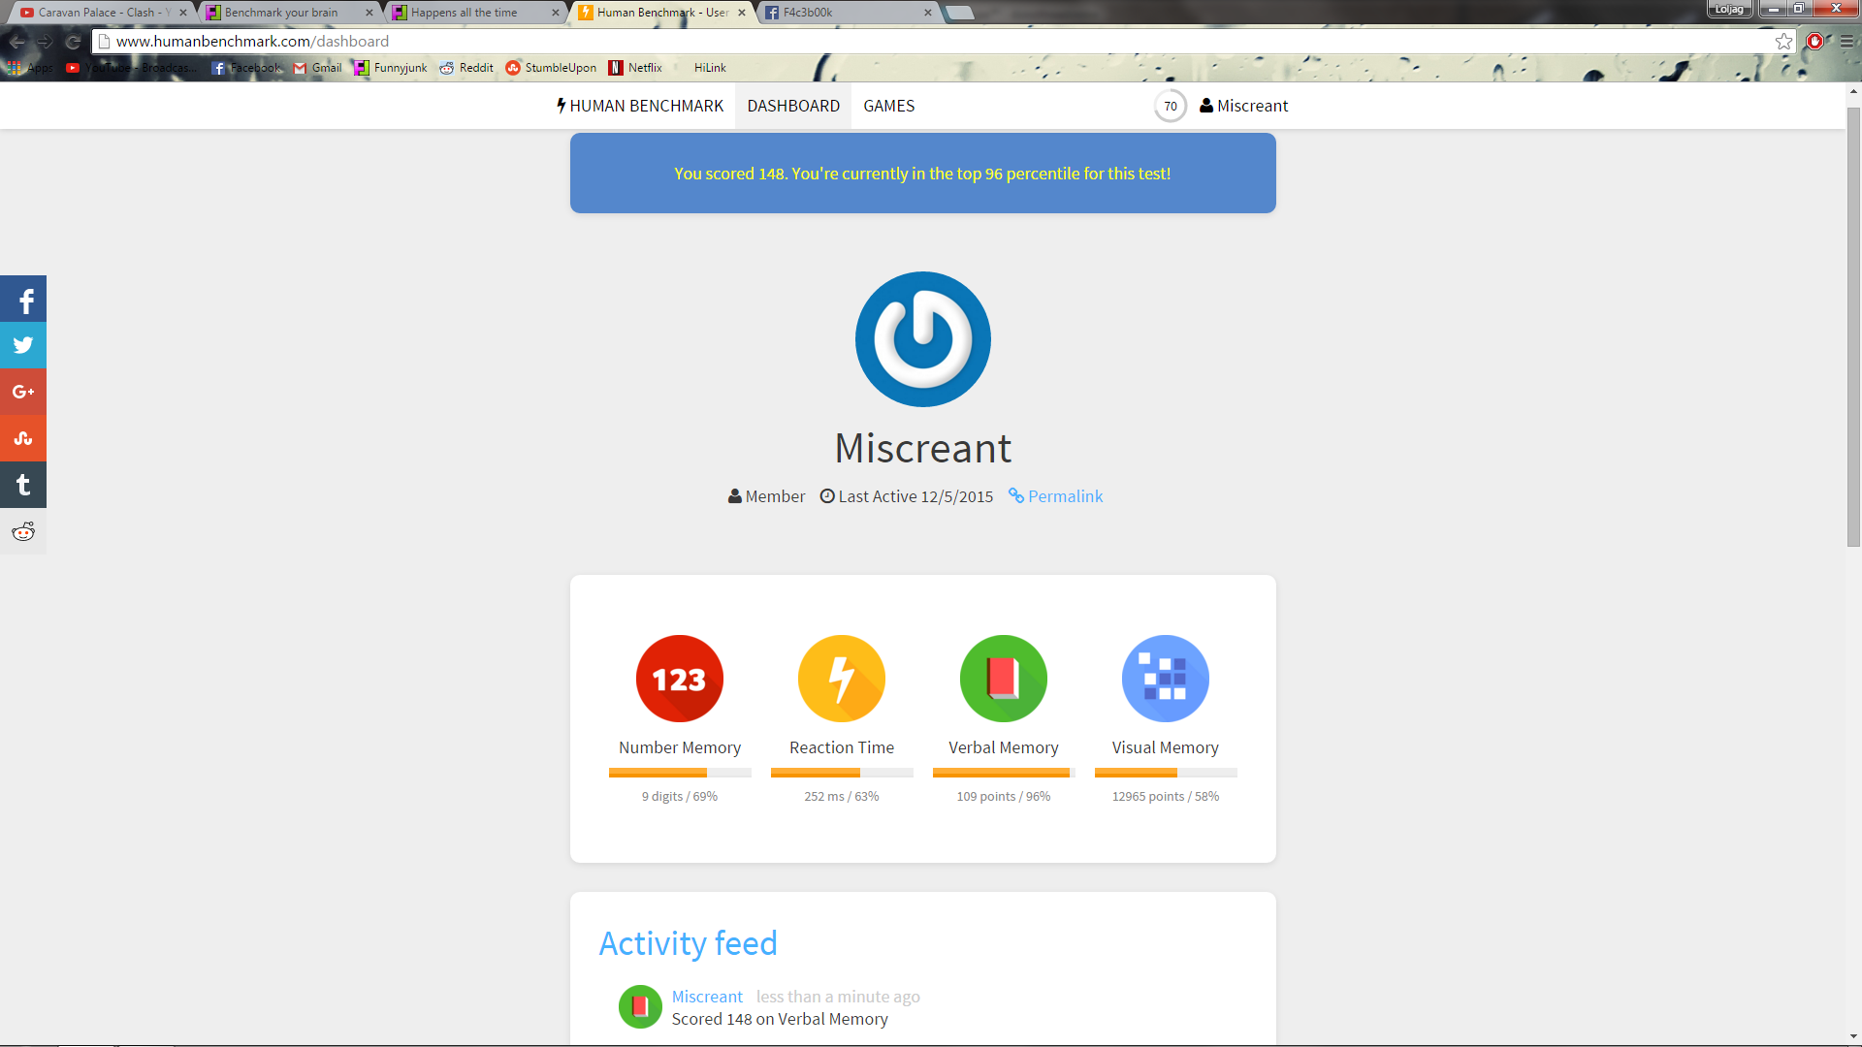Open the Number Memory test icon
Image resolution: width=1862 pixels, height=1047 pixels.
(x=679, y=679)
